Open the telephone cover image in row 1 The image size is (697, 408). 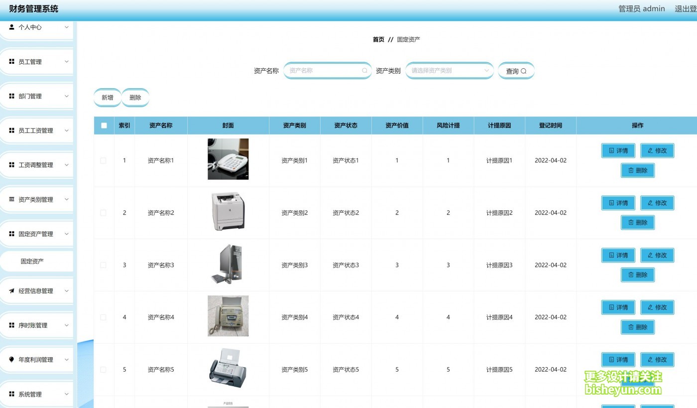click(x=228, y=159)
